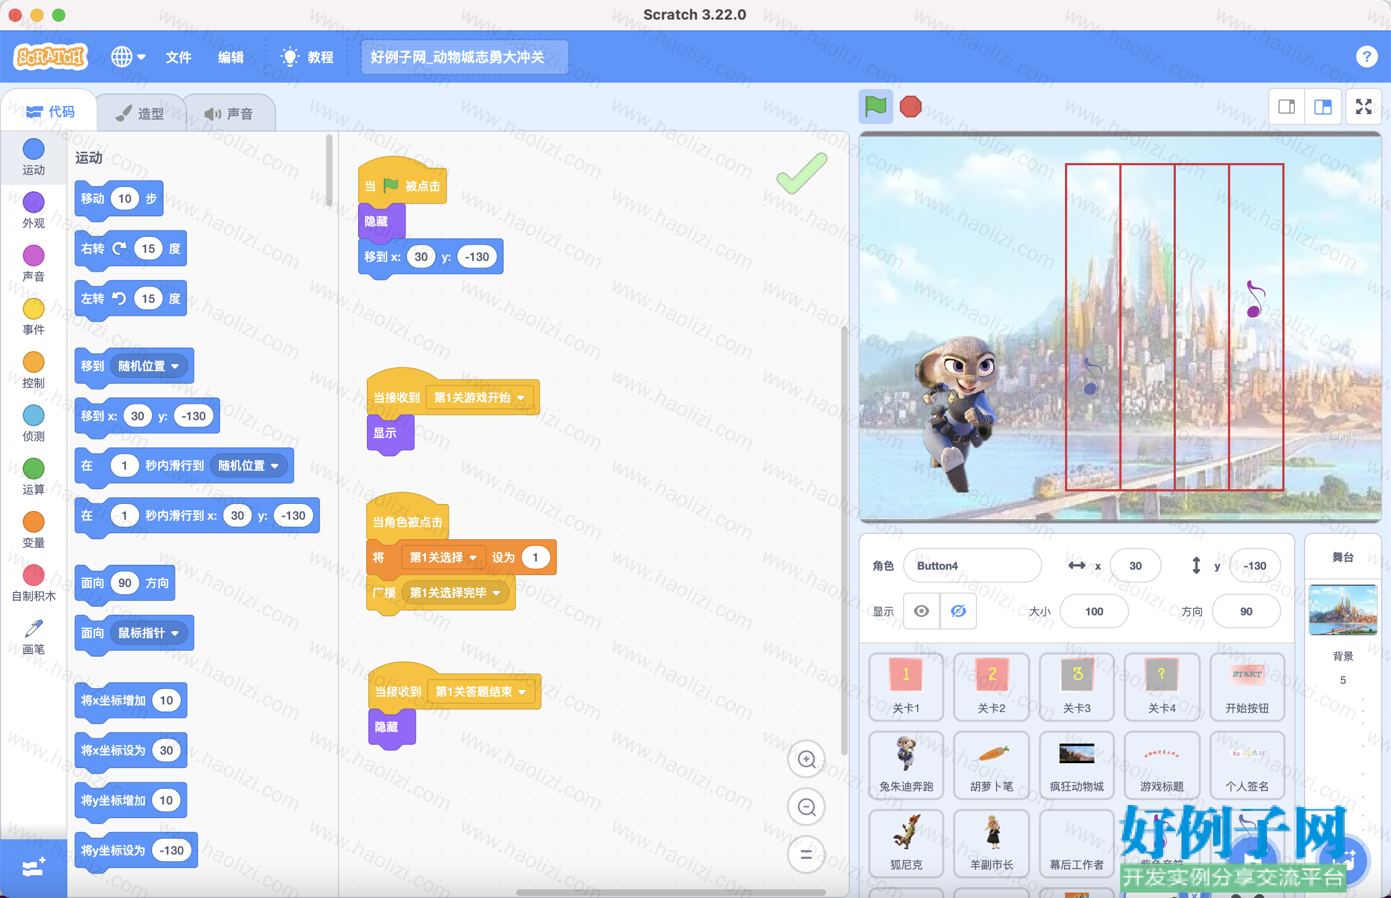Select the 画笔 pen extension category
This screenshot has height=898, width=1391.
pos(33,637)
